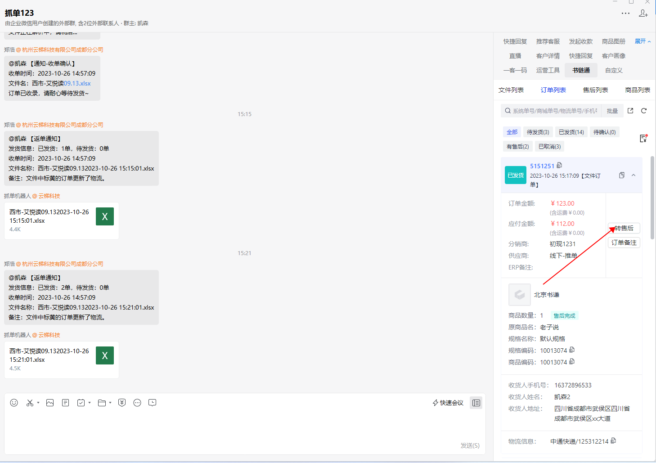Copy the 商品编码 10013074 value
Screen dimensions: 656x463
[572, 361]
